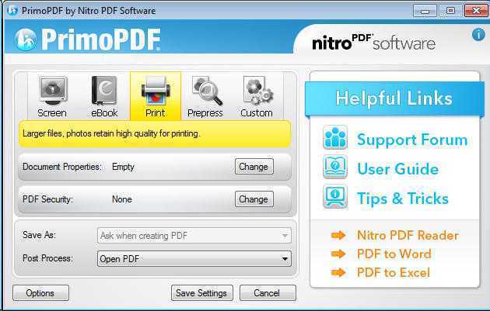This screenshot has width=490, height=311.
Task: Click the PrimoPDF logo in header
Action: [87, 40]
